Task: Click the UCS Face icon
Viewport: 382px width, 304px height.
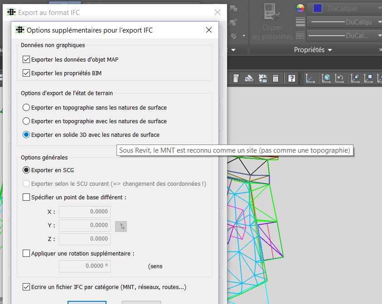Action: (355, 78)
